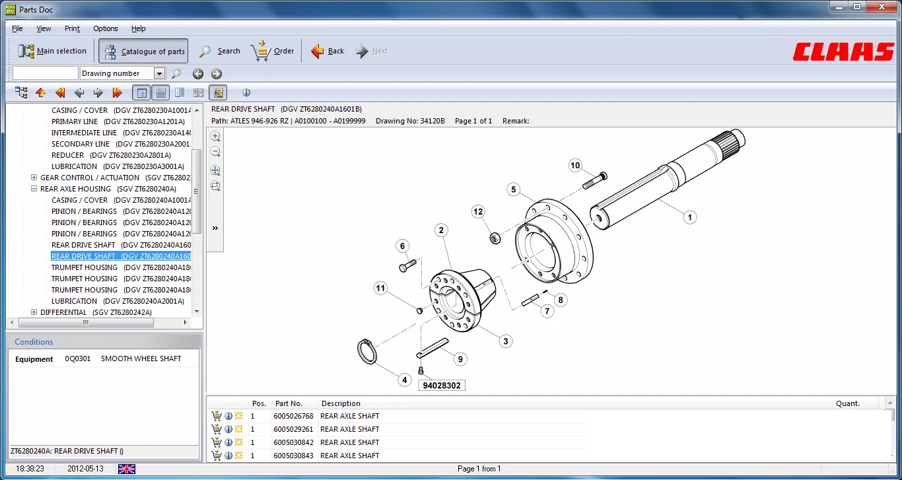902x480 pixels.
Task: Expand the DIFFERENTIAL tree node
Action: point(34,312)
